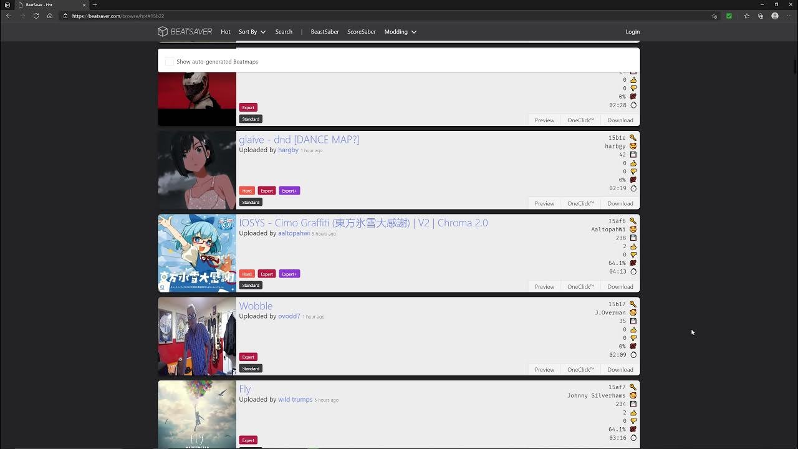798x449 pixels.
Task: Click the key icon beside 15b1e
Action: coord(633,138)
